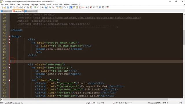Toggle file monitoring (eye icon)

[86, 7]
